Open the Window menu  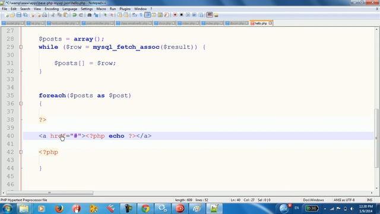pyautogui.click(x=141, y=9)
